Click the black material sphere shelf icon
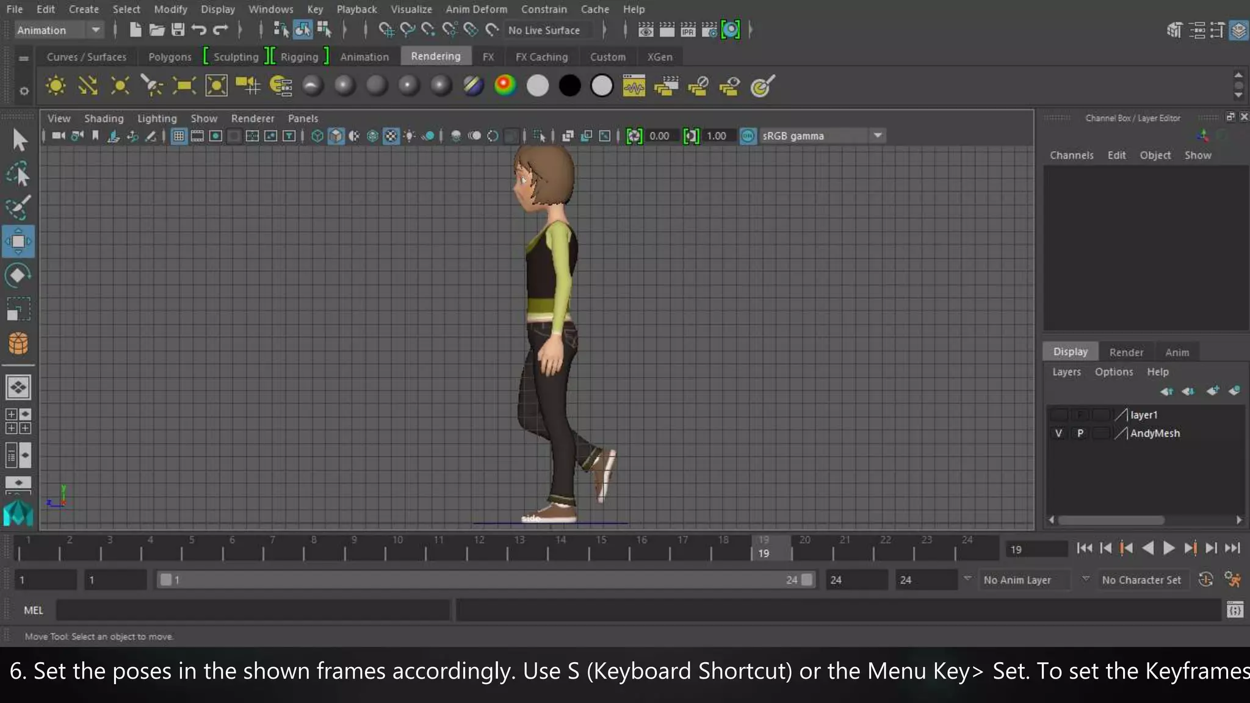The height and width of the screenshot is (703, 1250). click(569, 86)
